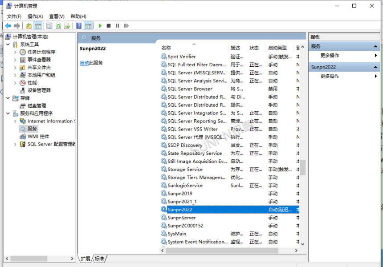This screenshot has width=383, height=267.
Task: Expand the 性能 tree node
Action: pos(15,83)
